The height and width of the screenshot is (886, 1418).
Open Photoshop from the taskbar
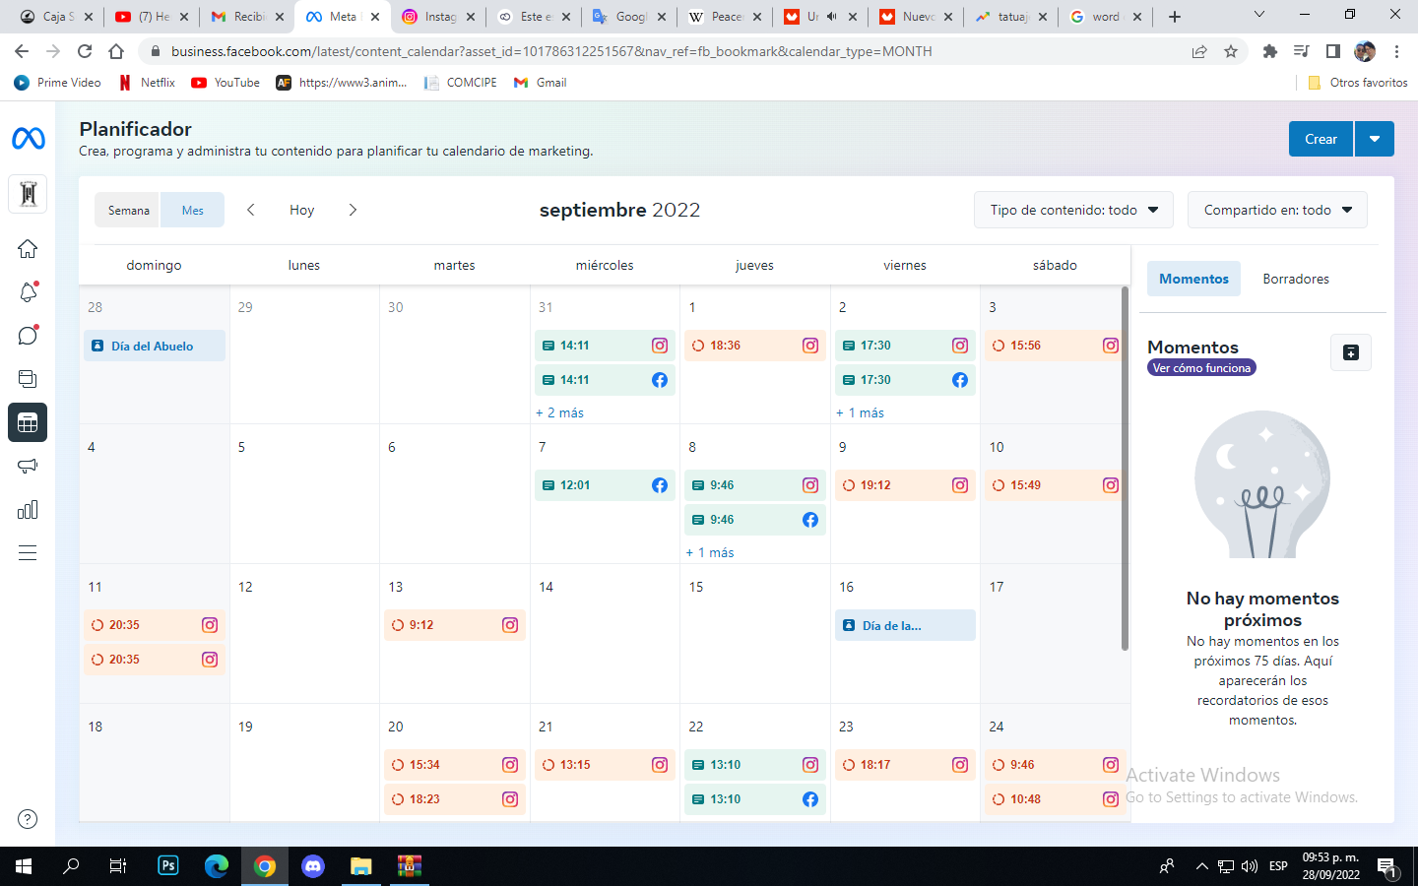(x=168, y=866)
